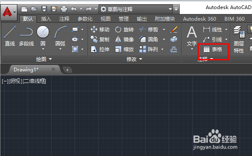Open the 圆角 (Fillet) dropdown arrow

(164, 39)
